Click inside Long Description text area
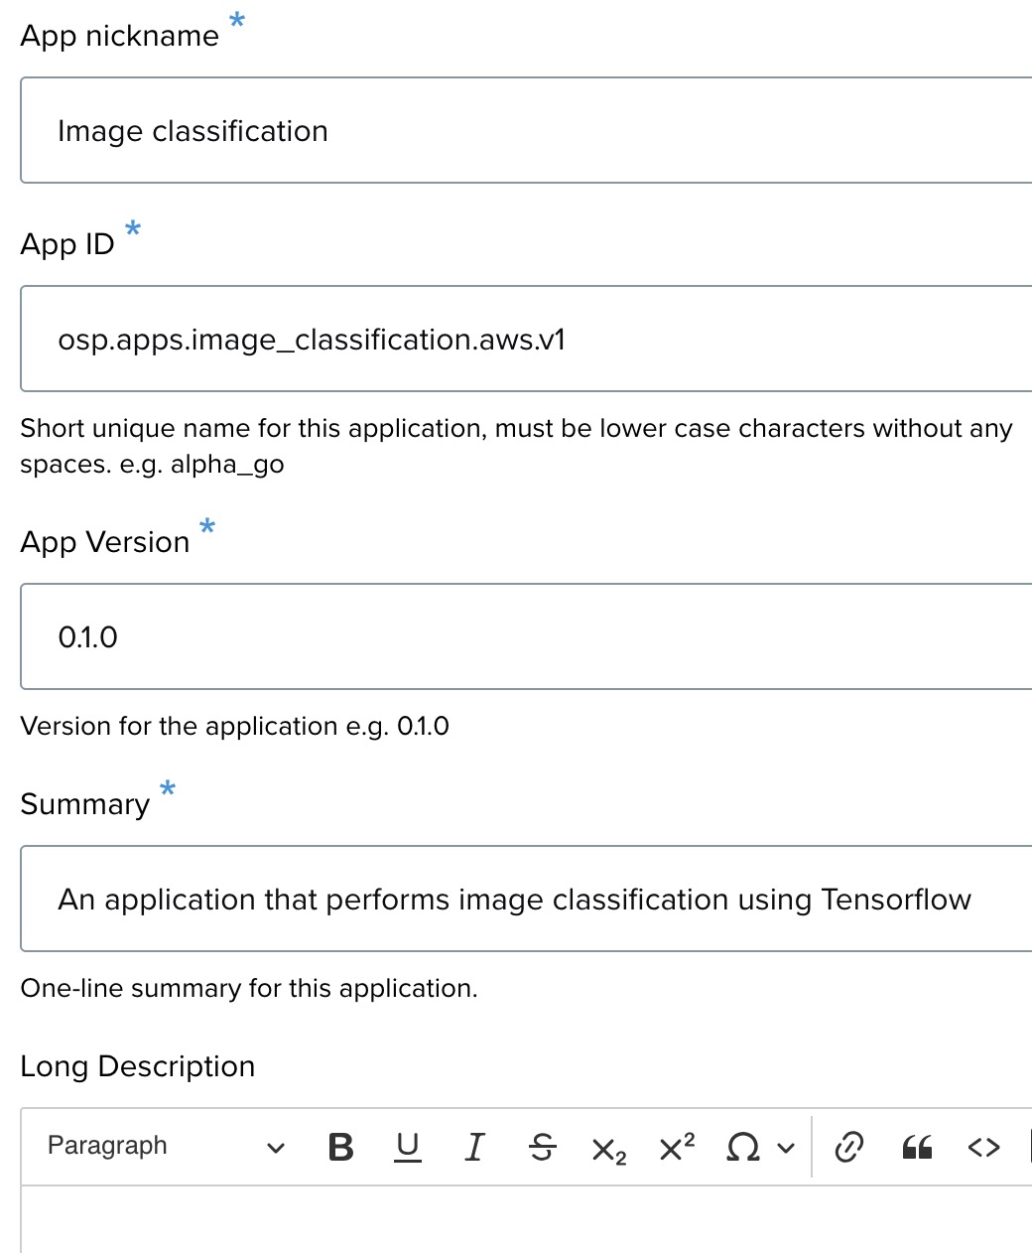Image resolution: width=1032 pixels, height=1253 pixels. pyautogui.click(x=526, y=1221)
